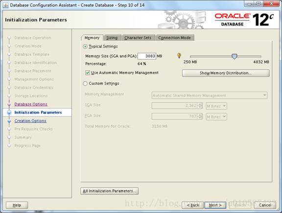This screenshot has width=282, height=213.
Task: Select Initialization Parameters step in sidebar
Action: [x=38, y=113]
